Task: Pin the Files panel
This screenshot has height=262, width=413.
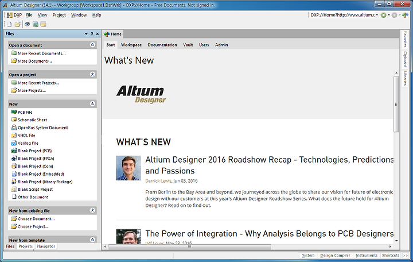Action: coord(92,34)
